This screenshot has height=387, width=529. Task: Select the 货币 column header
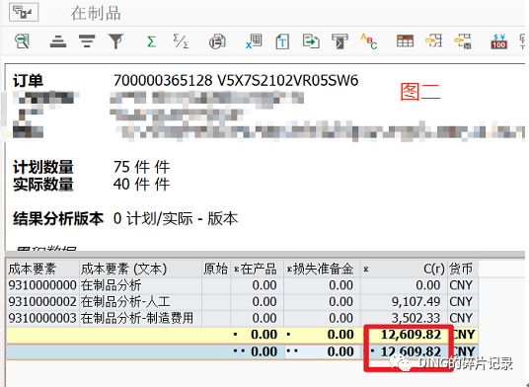463,269
